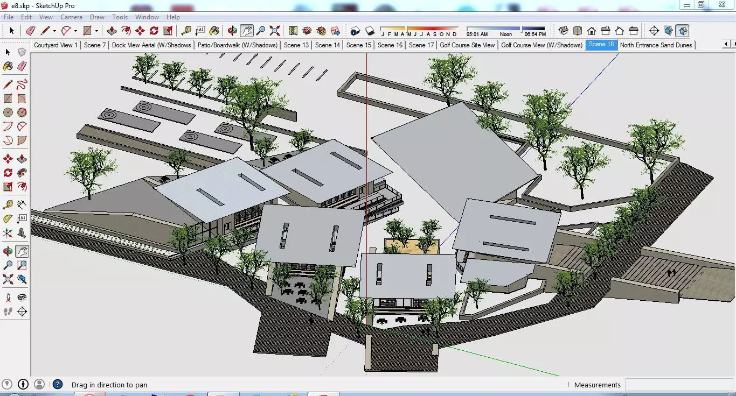Switch to Front view house icon
The width and height of the screenshot is (736, 396).
pos(592,31)
